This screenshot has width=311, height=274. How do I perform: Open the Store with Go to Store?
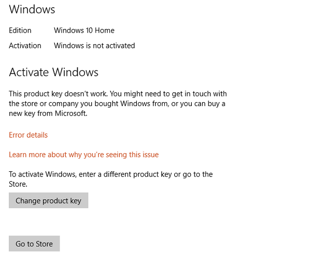click(x=34, y=243)
